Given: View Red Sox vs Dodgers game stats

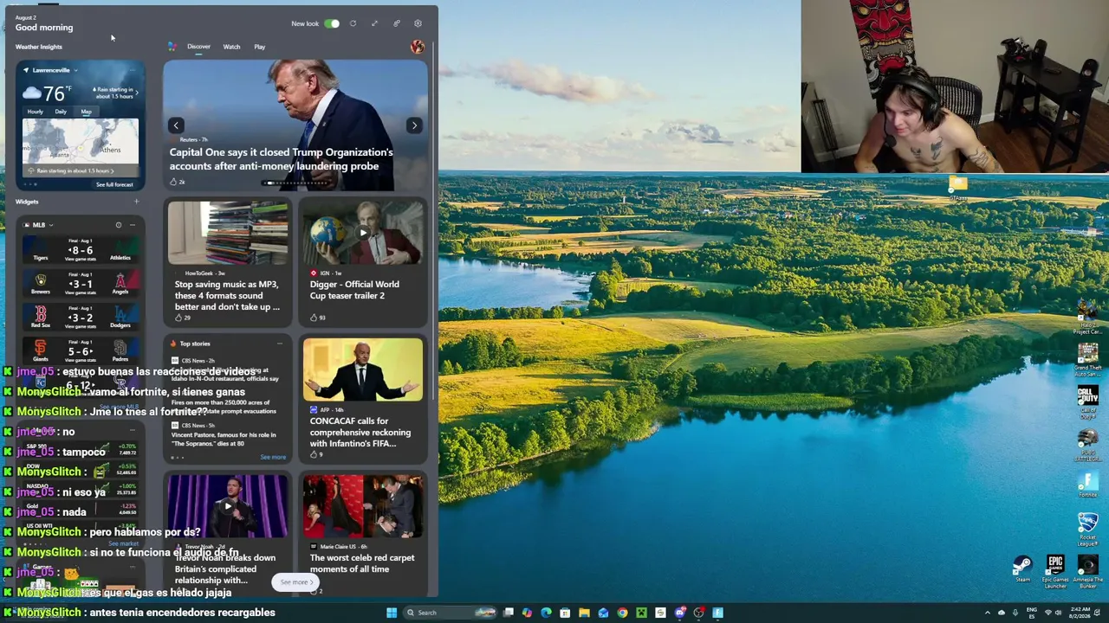Looking at the screenshot, I should tap(81, 326).
